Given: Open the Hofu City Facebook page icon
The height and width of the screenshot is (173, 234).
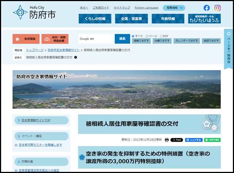Looking at the screenshot, I should tap(207, 8).
